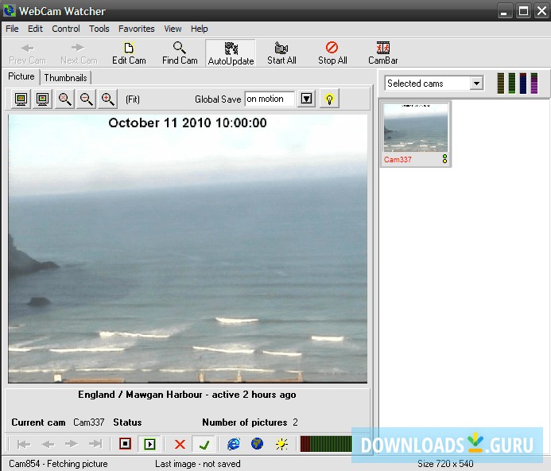Toggle the AutoUpdate toolbar button
This screenshot has height=471, width=551.
(x=231, y=53)
